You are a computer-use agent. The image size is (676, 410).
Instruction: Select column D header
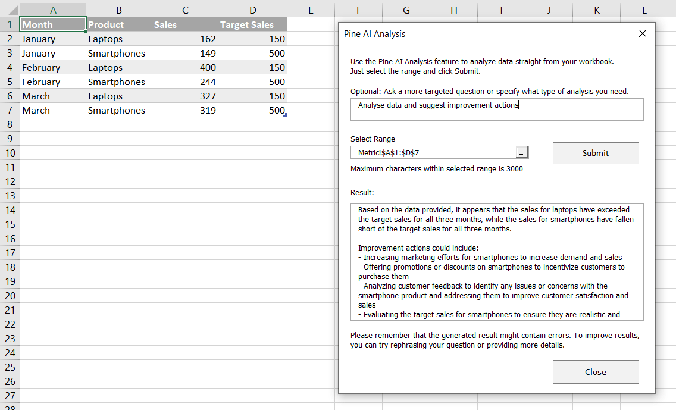[x=252, y=10]
